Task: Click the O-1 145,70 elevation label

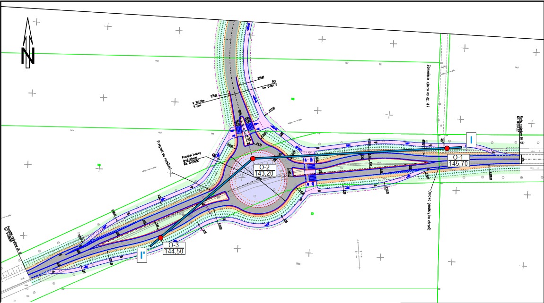Action: (x=458, y=160)
